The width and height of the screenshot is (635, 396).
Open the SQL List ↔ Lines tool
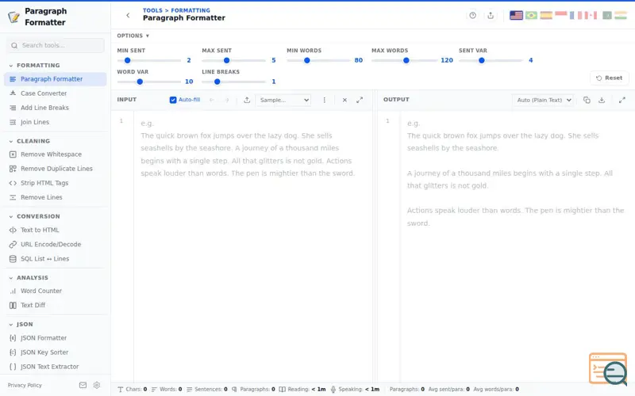pos(55,259)
